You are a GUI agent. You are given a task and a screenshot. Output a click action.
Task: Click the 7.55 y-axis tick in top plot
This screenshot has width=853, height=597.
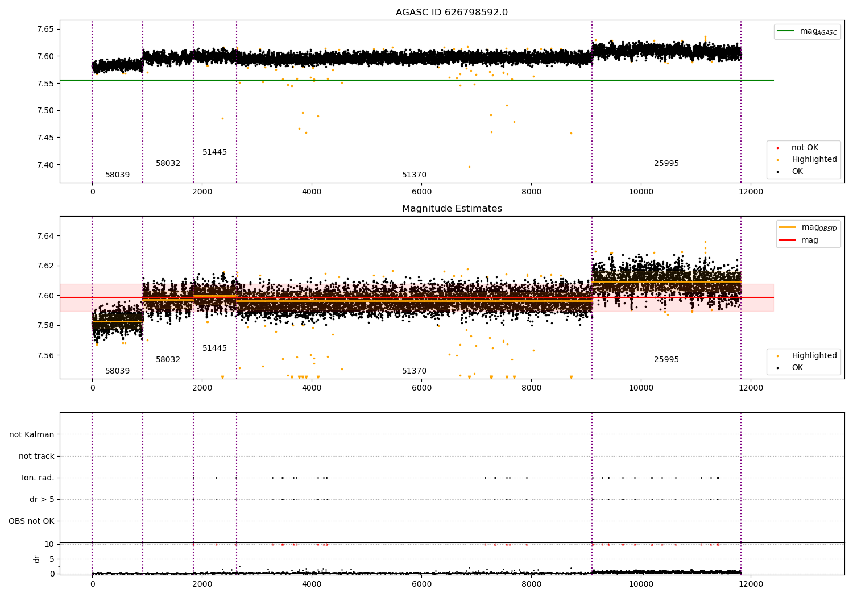point(45,84)
